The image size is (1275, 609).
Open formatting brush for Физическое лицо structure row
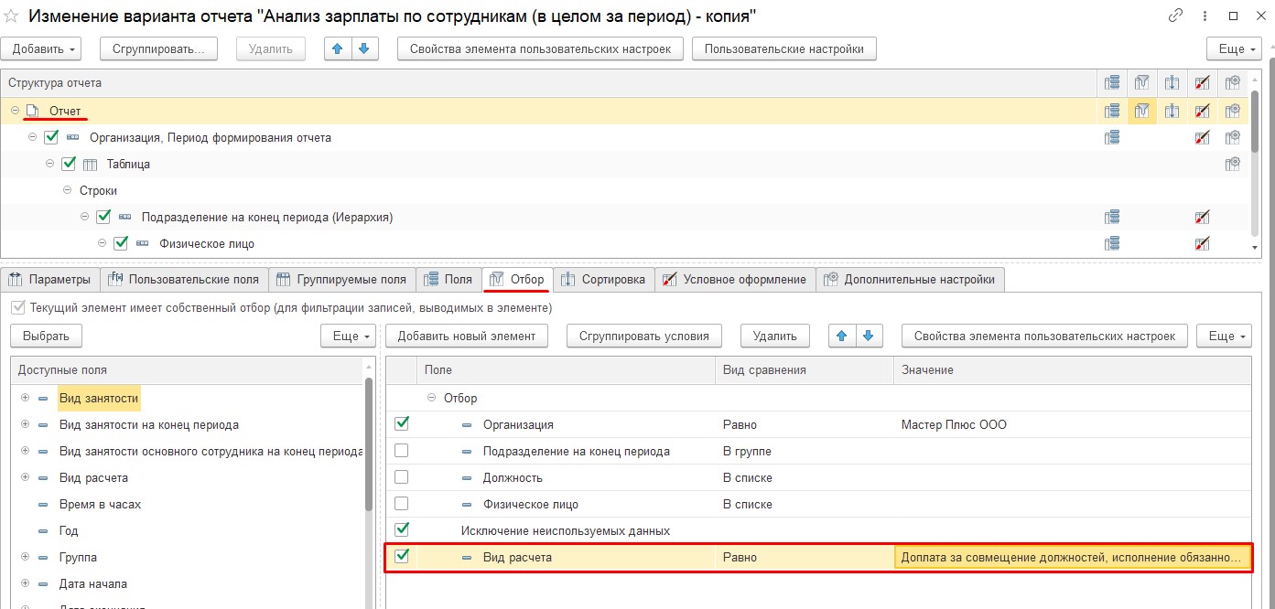(1203, 244)
